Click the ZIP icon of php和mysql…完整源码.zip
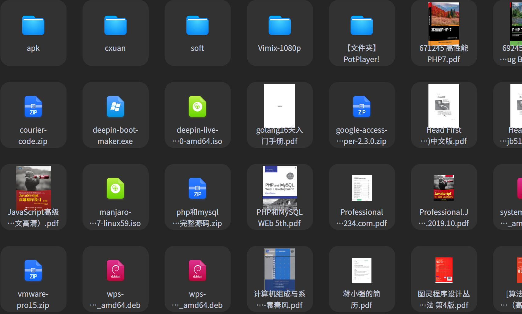The width and height of the screenshot is (522, 314). click(x=197, y=188)
